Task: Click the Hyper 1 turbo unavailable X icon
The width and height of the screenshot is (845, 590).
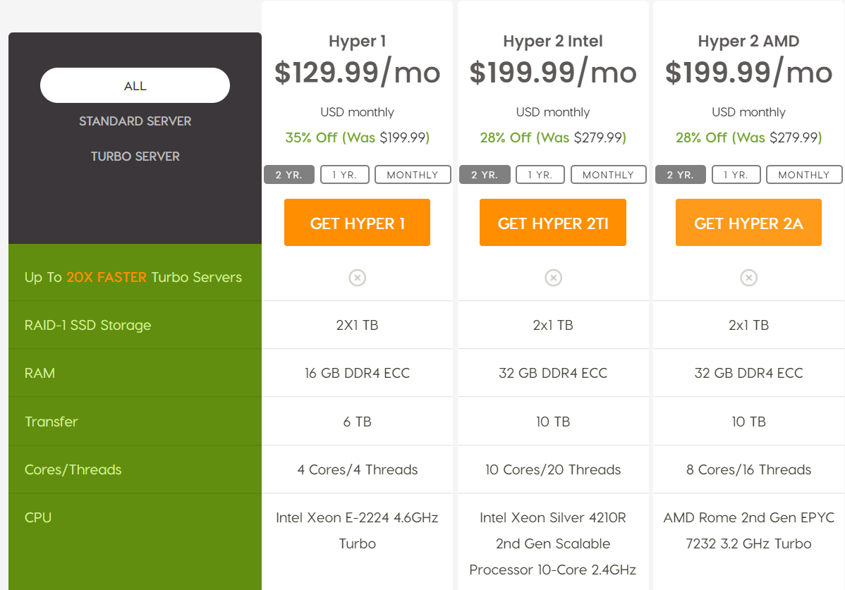Action: (x=357, y=278)
